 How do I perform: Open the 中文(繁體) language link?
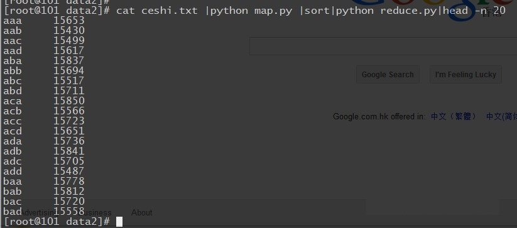pyautogui.click(x=454, y=116)
